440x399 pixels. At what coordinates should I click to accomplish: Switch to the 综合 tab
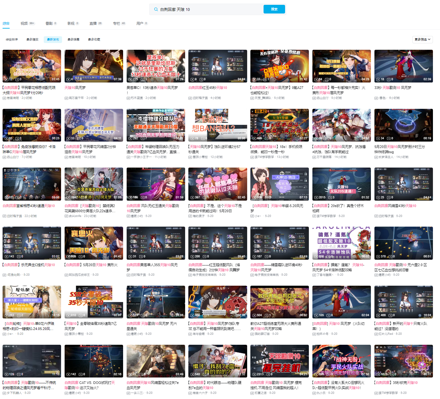(6, 23)
